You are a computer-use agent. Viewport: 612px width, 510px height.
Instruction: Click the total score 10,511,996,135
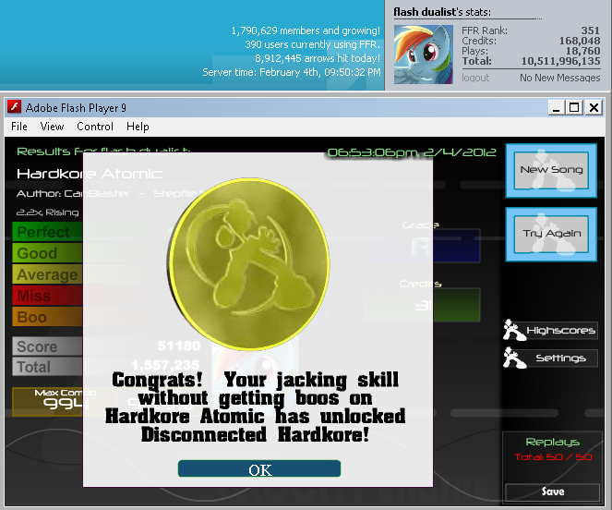[561, 61]
